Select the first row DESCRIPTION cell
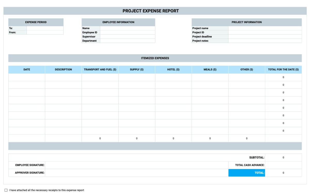310x196 pixels. [64, 77]
